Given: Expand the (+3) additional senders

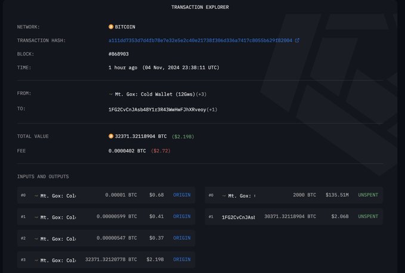Looking at the screenshot, I should tap(201, 94).
